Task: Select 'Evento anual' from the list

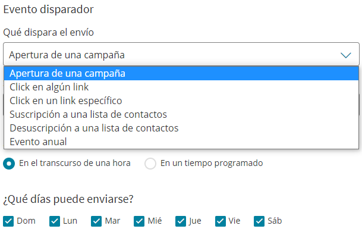Action: [181, 142]
